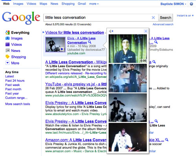Open the Google logo homepage
Viewport: 196px width, 156px height.
21,18
